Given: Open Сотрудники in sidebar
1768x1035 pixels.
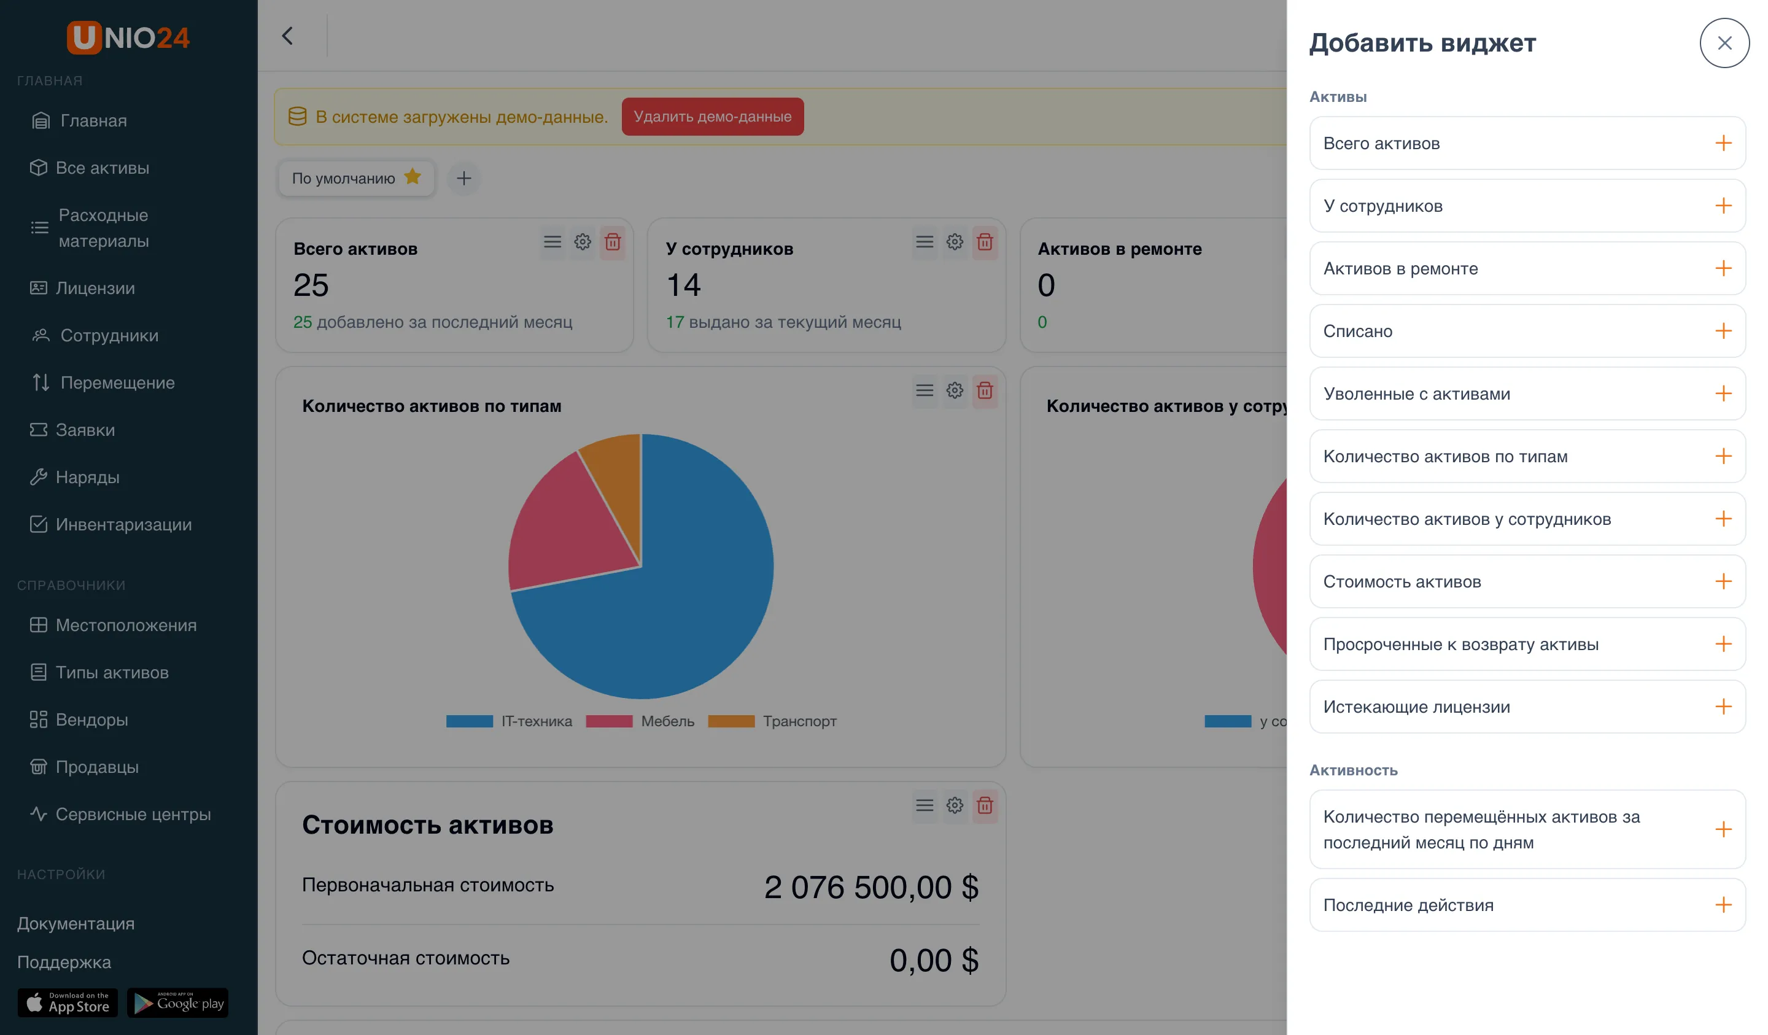Looking at the screenshot, I should click(95, 335).
